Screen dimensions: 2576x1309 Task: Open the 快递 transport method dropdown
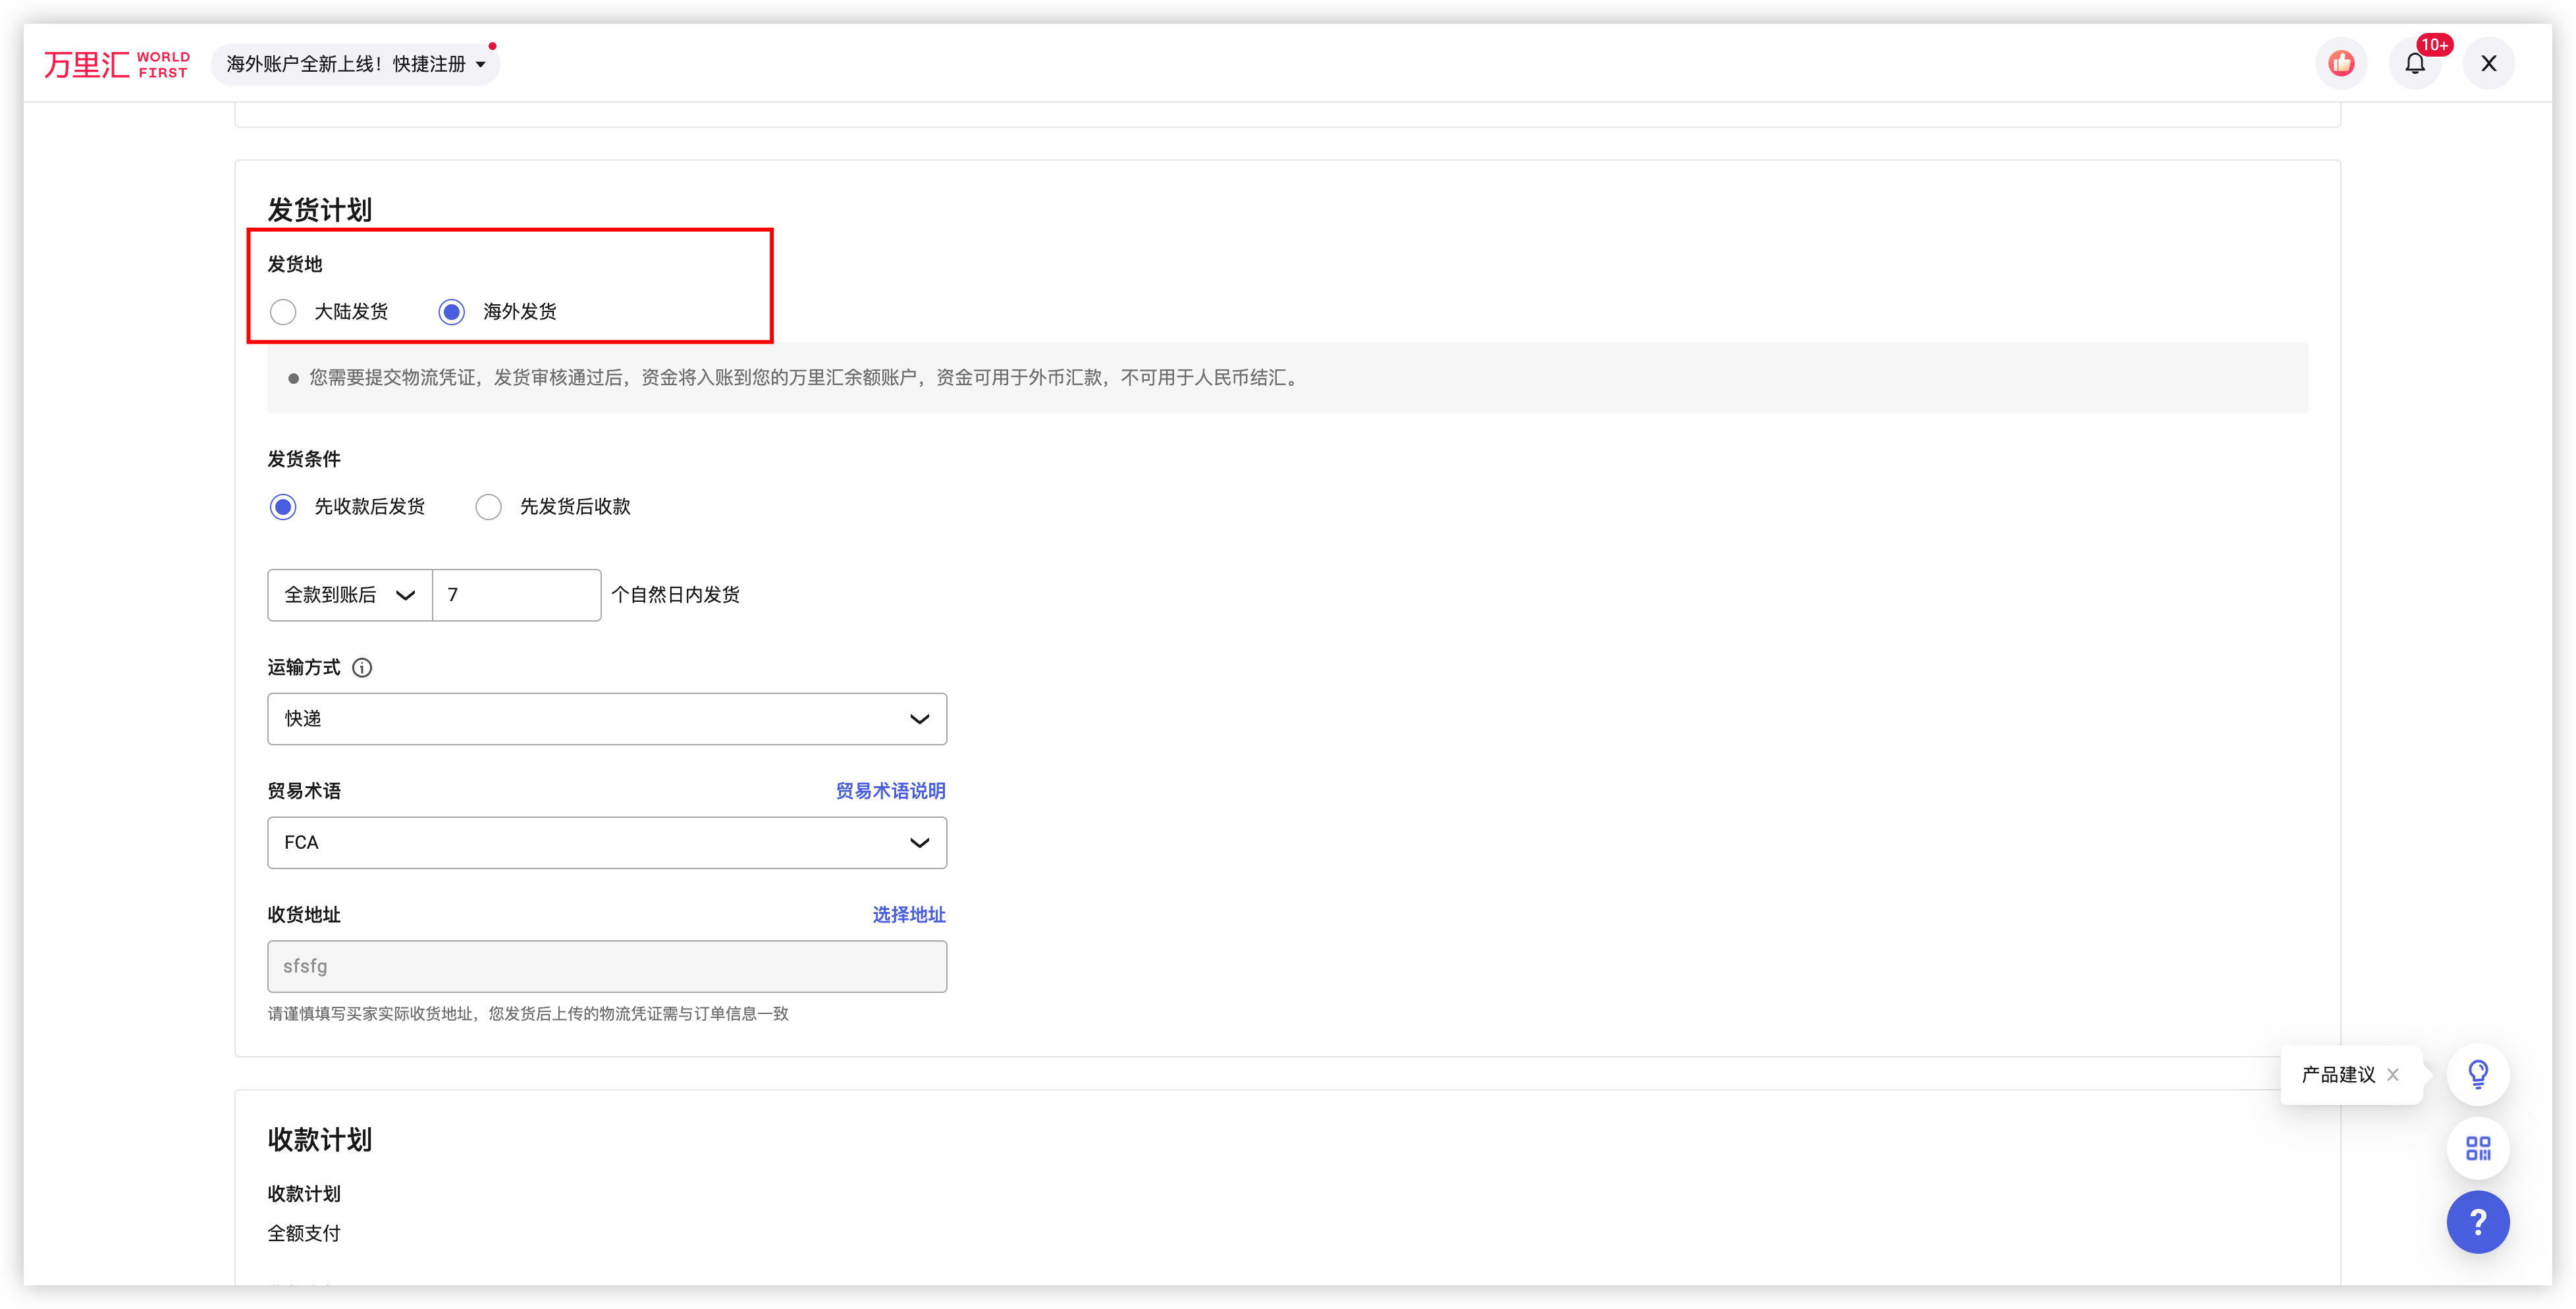pos(606,719)
